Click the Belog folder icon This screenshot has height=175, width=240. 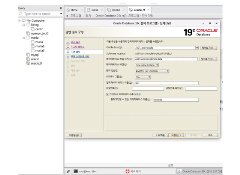[28, 25]
